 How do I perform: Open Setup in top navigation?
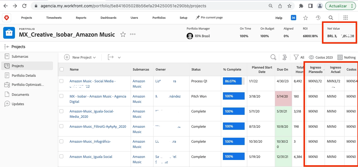[x=183, y=18]
